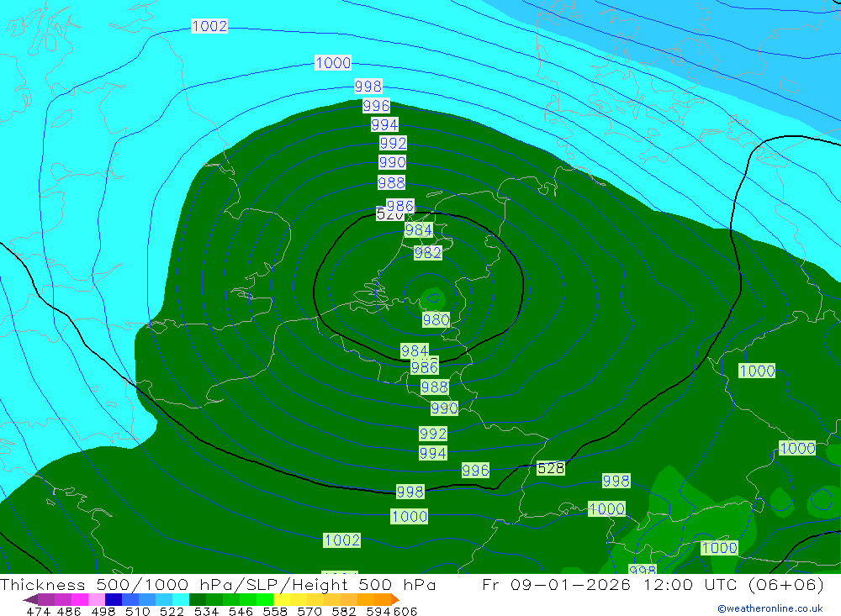Click the purple left arrow legend end
This screenshot has height=616, width=841.
coord(30,599)
